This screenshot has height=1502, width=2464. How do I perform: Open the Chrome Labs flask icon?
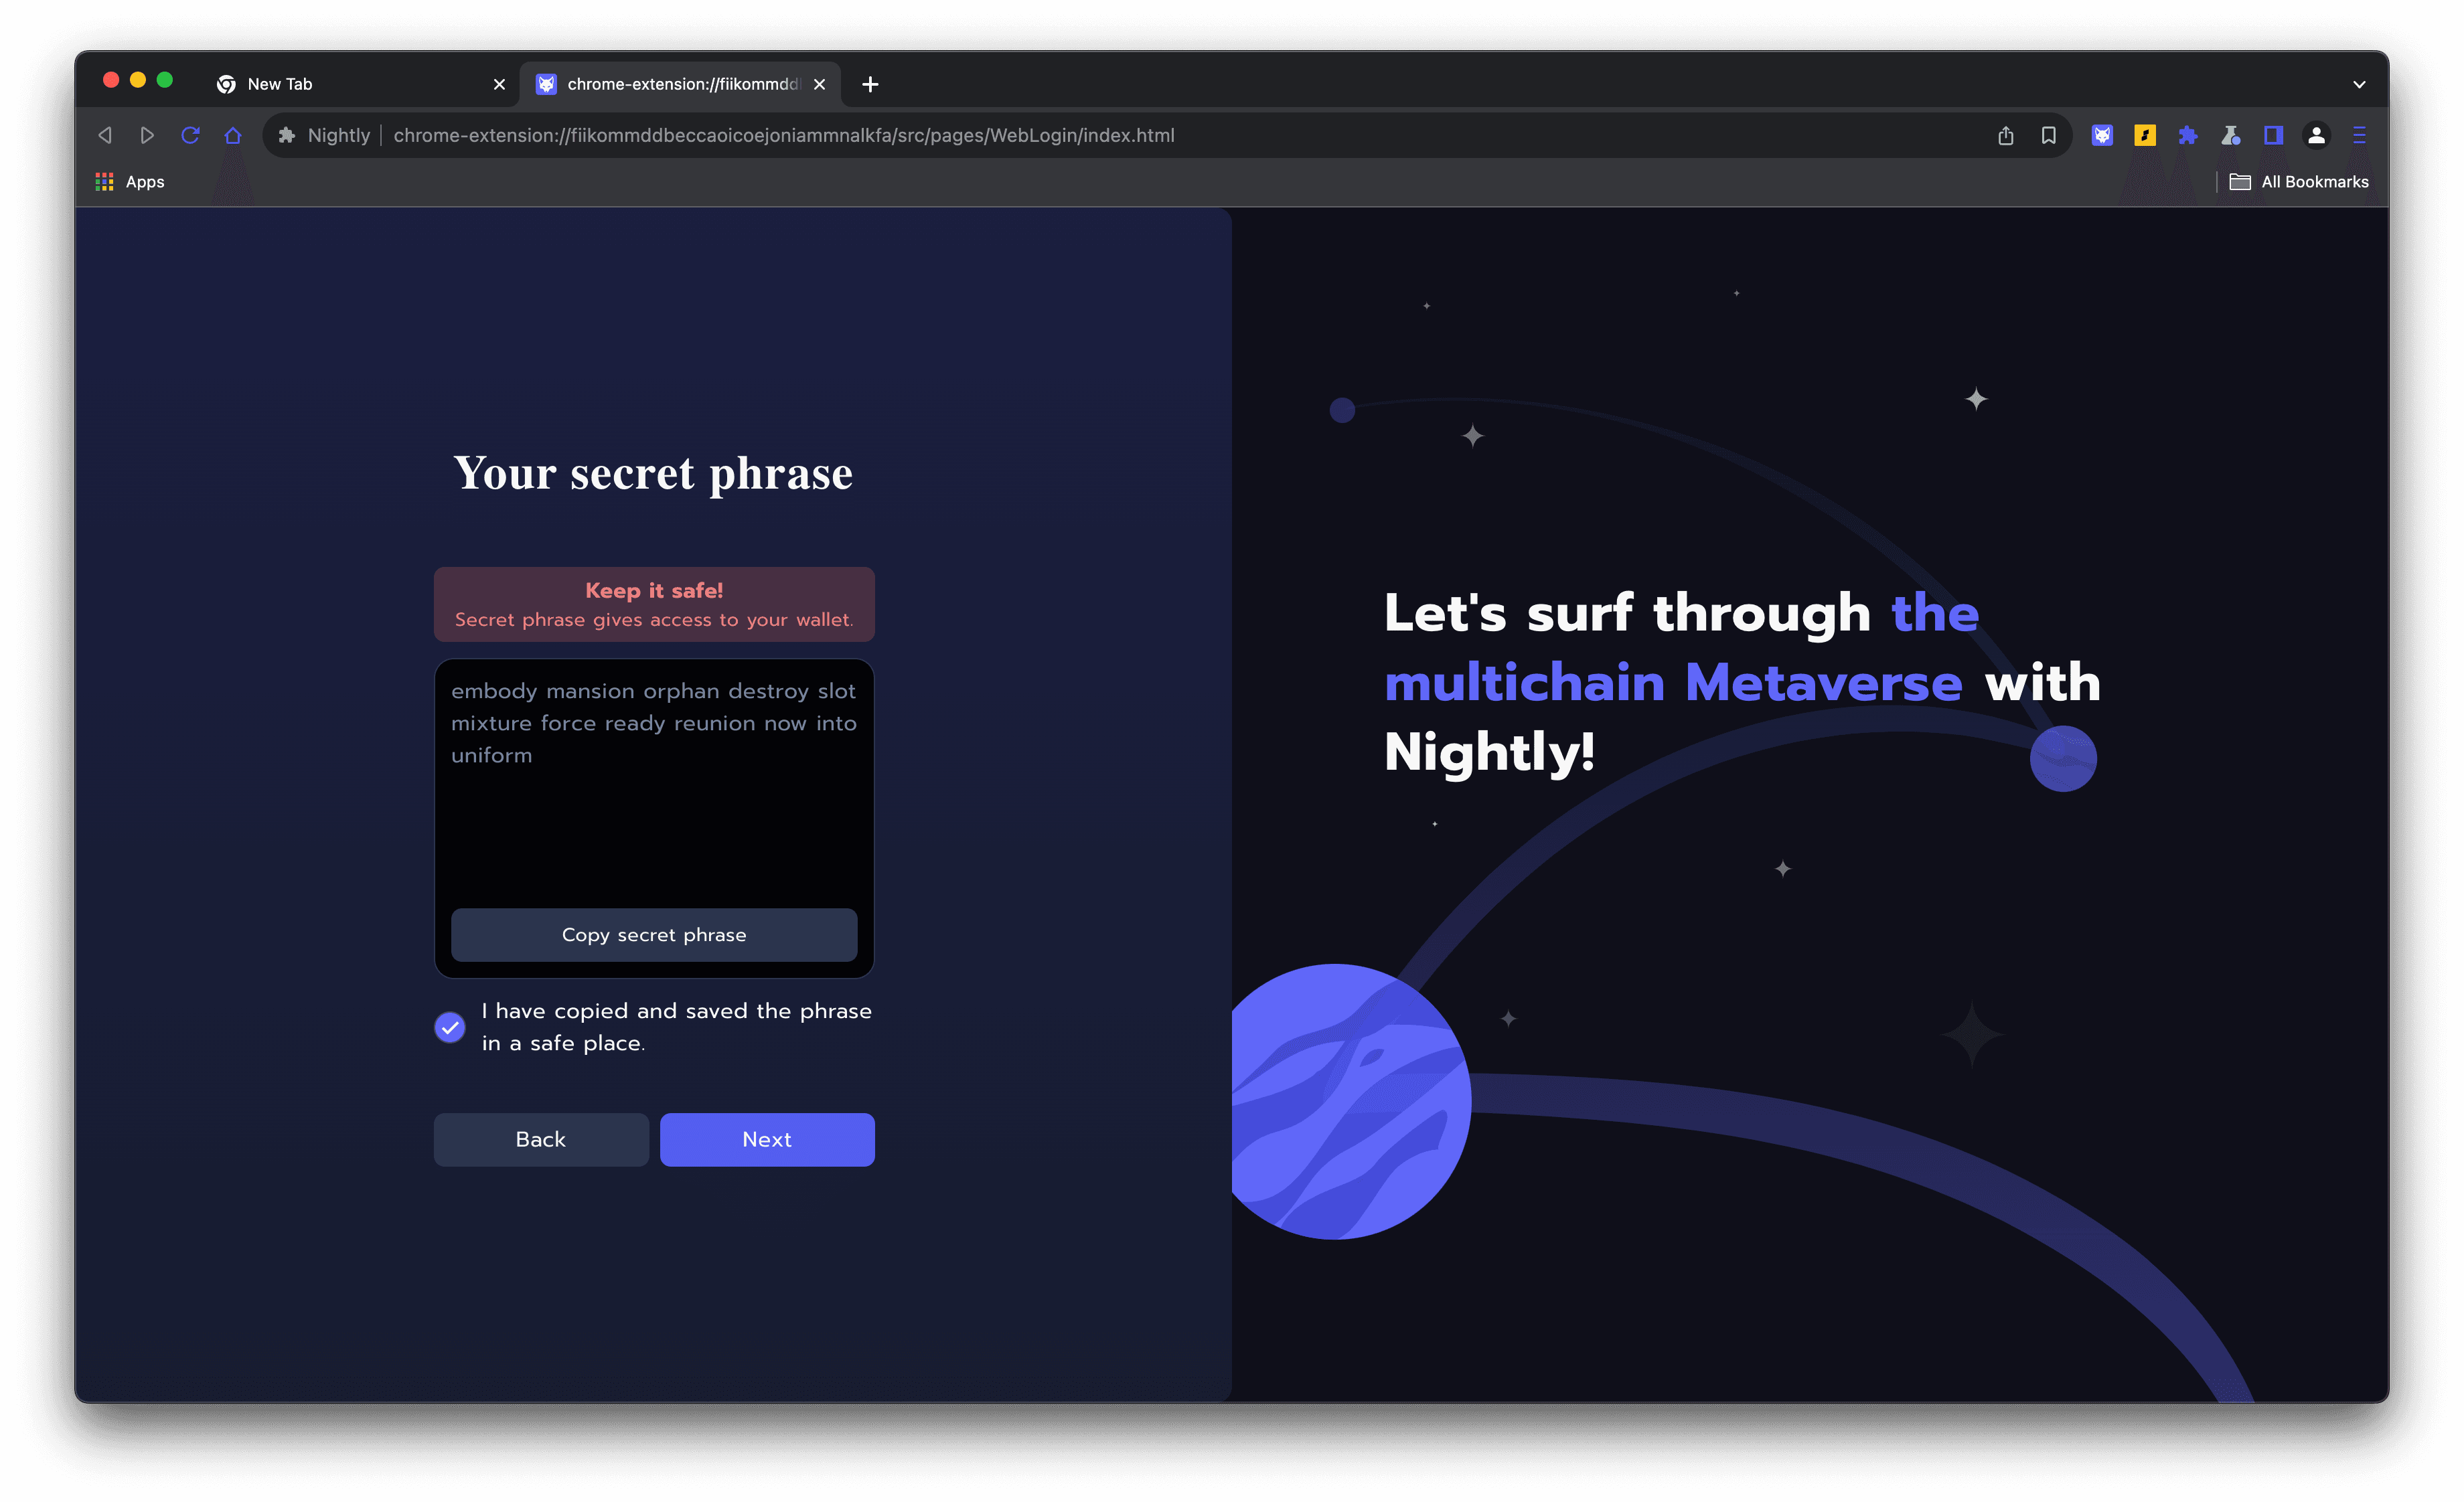pos(2231,135)
